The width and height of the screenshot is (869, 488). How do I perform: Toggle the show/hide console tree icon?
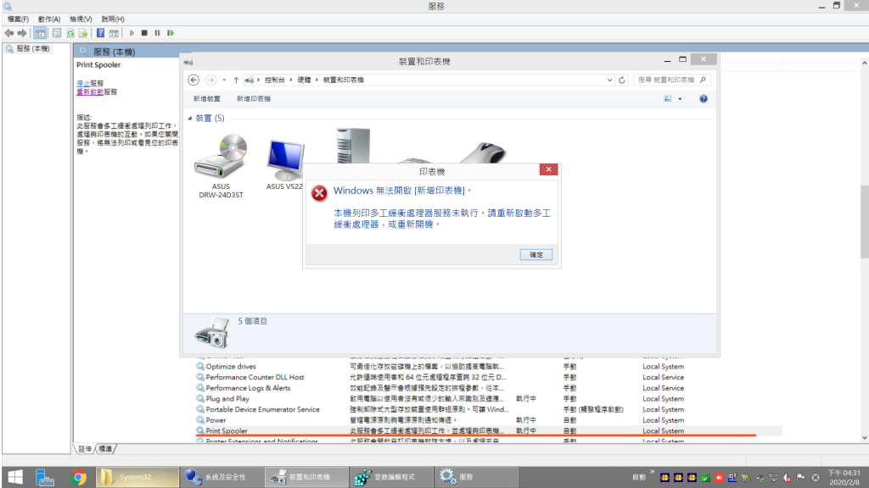click(40, 33)
